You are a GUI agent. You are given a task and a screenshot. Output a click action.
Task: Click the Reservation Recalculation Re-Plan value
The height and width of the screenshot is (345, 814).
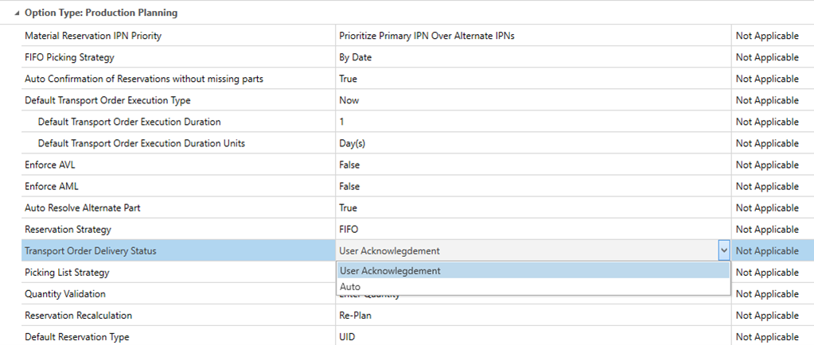click(x=355, y=315)
